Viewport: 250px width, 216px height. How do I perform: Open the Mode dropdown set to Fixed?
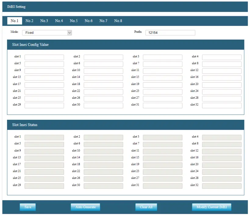click(x=47, y=33)
